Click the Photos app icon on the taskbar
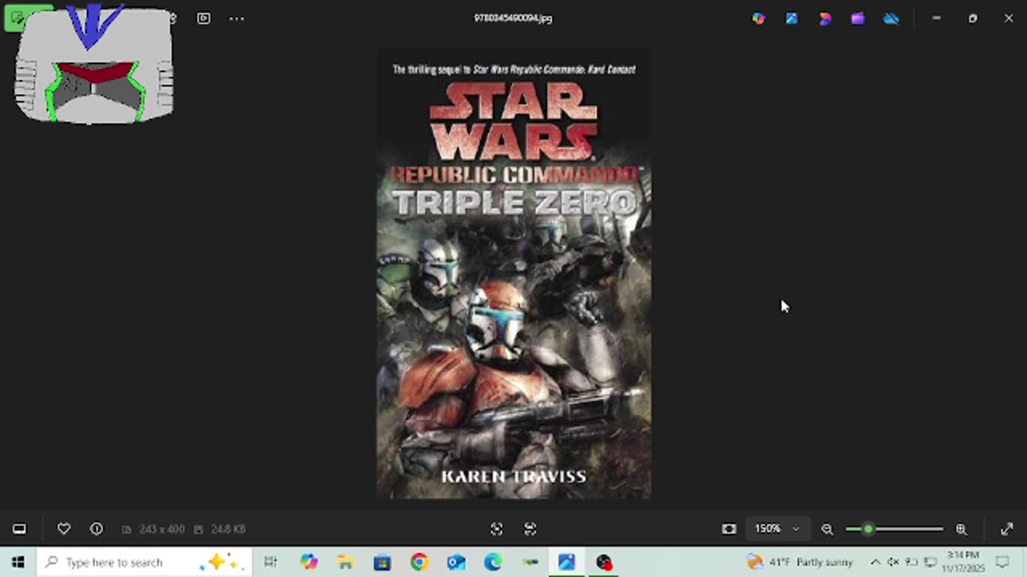The height and width of the screenshot is (577, 1027). 566,563
